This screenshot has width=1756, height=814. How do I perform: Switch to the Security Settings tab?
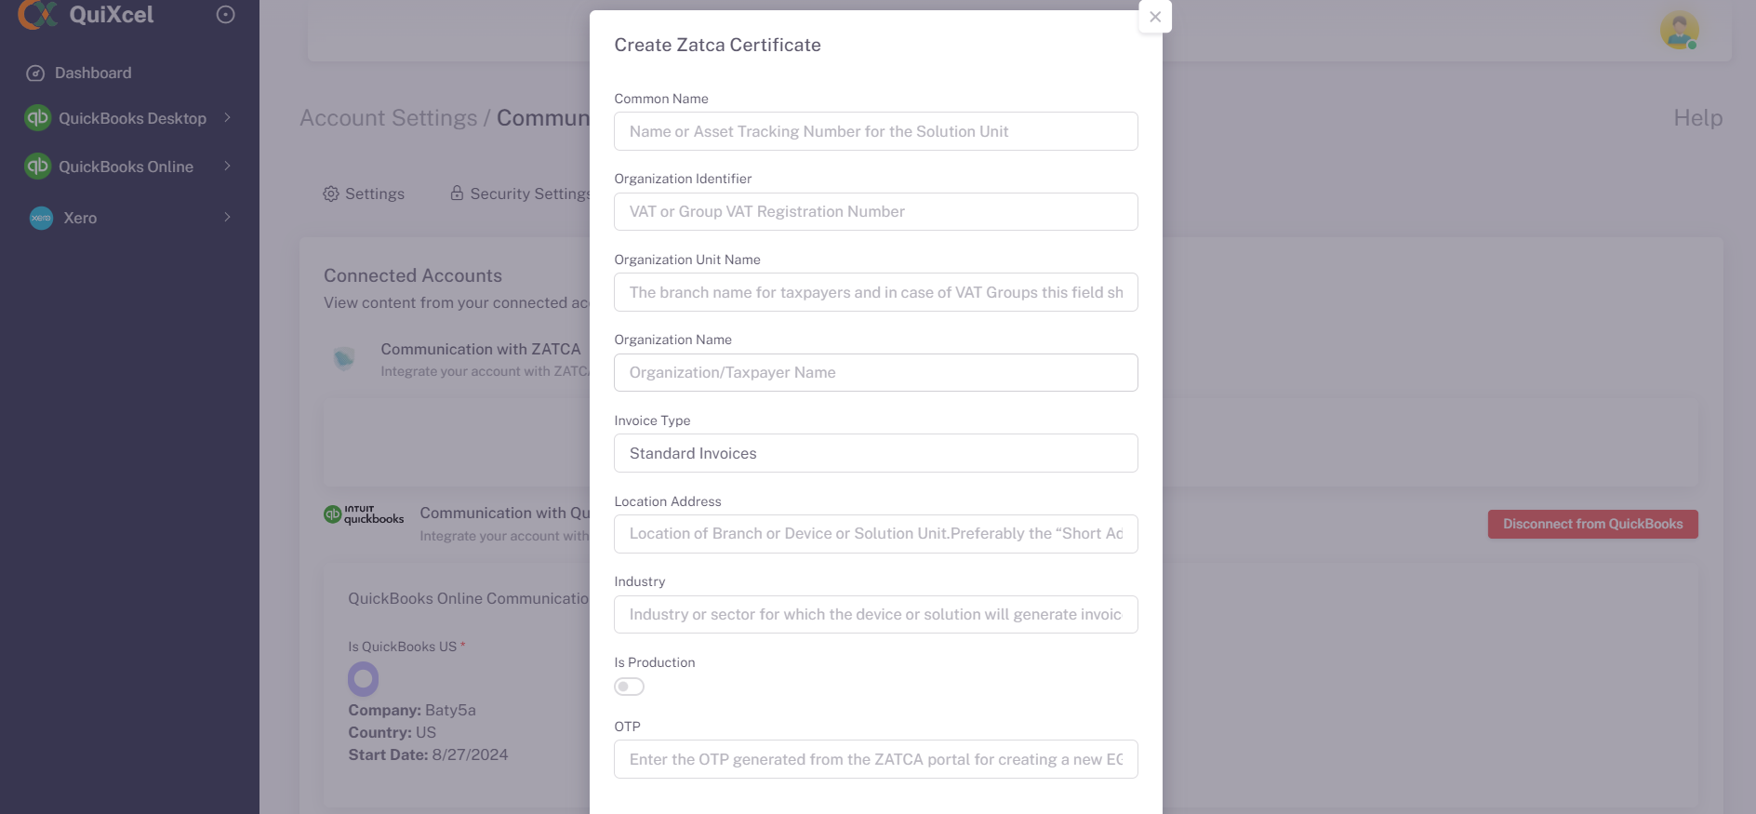tap(520, 193)
